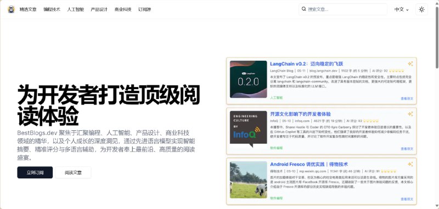Open article title LangChain v0.2：迈向稳定的飞跃
The height and width of the screenshot is (209, 439).
307,64
